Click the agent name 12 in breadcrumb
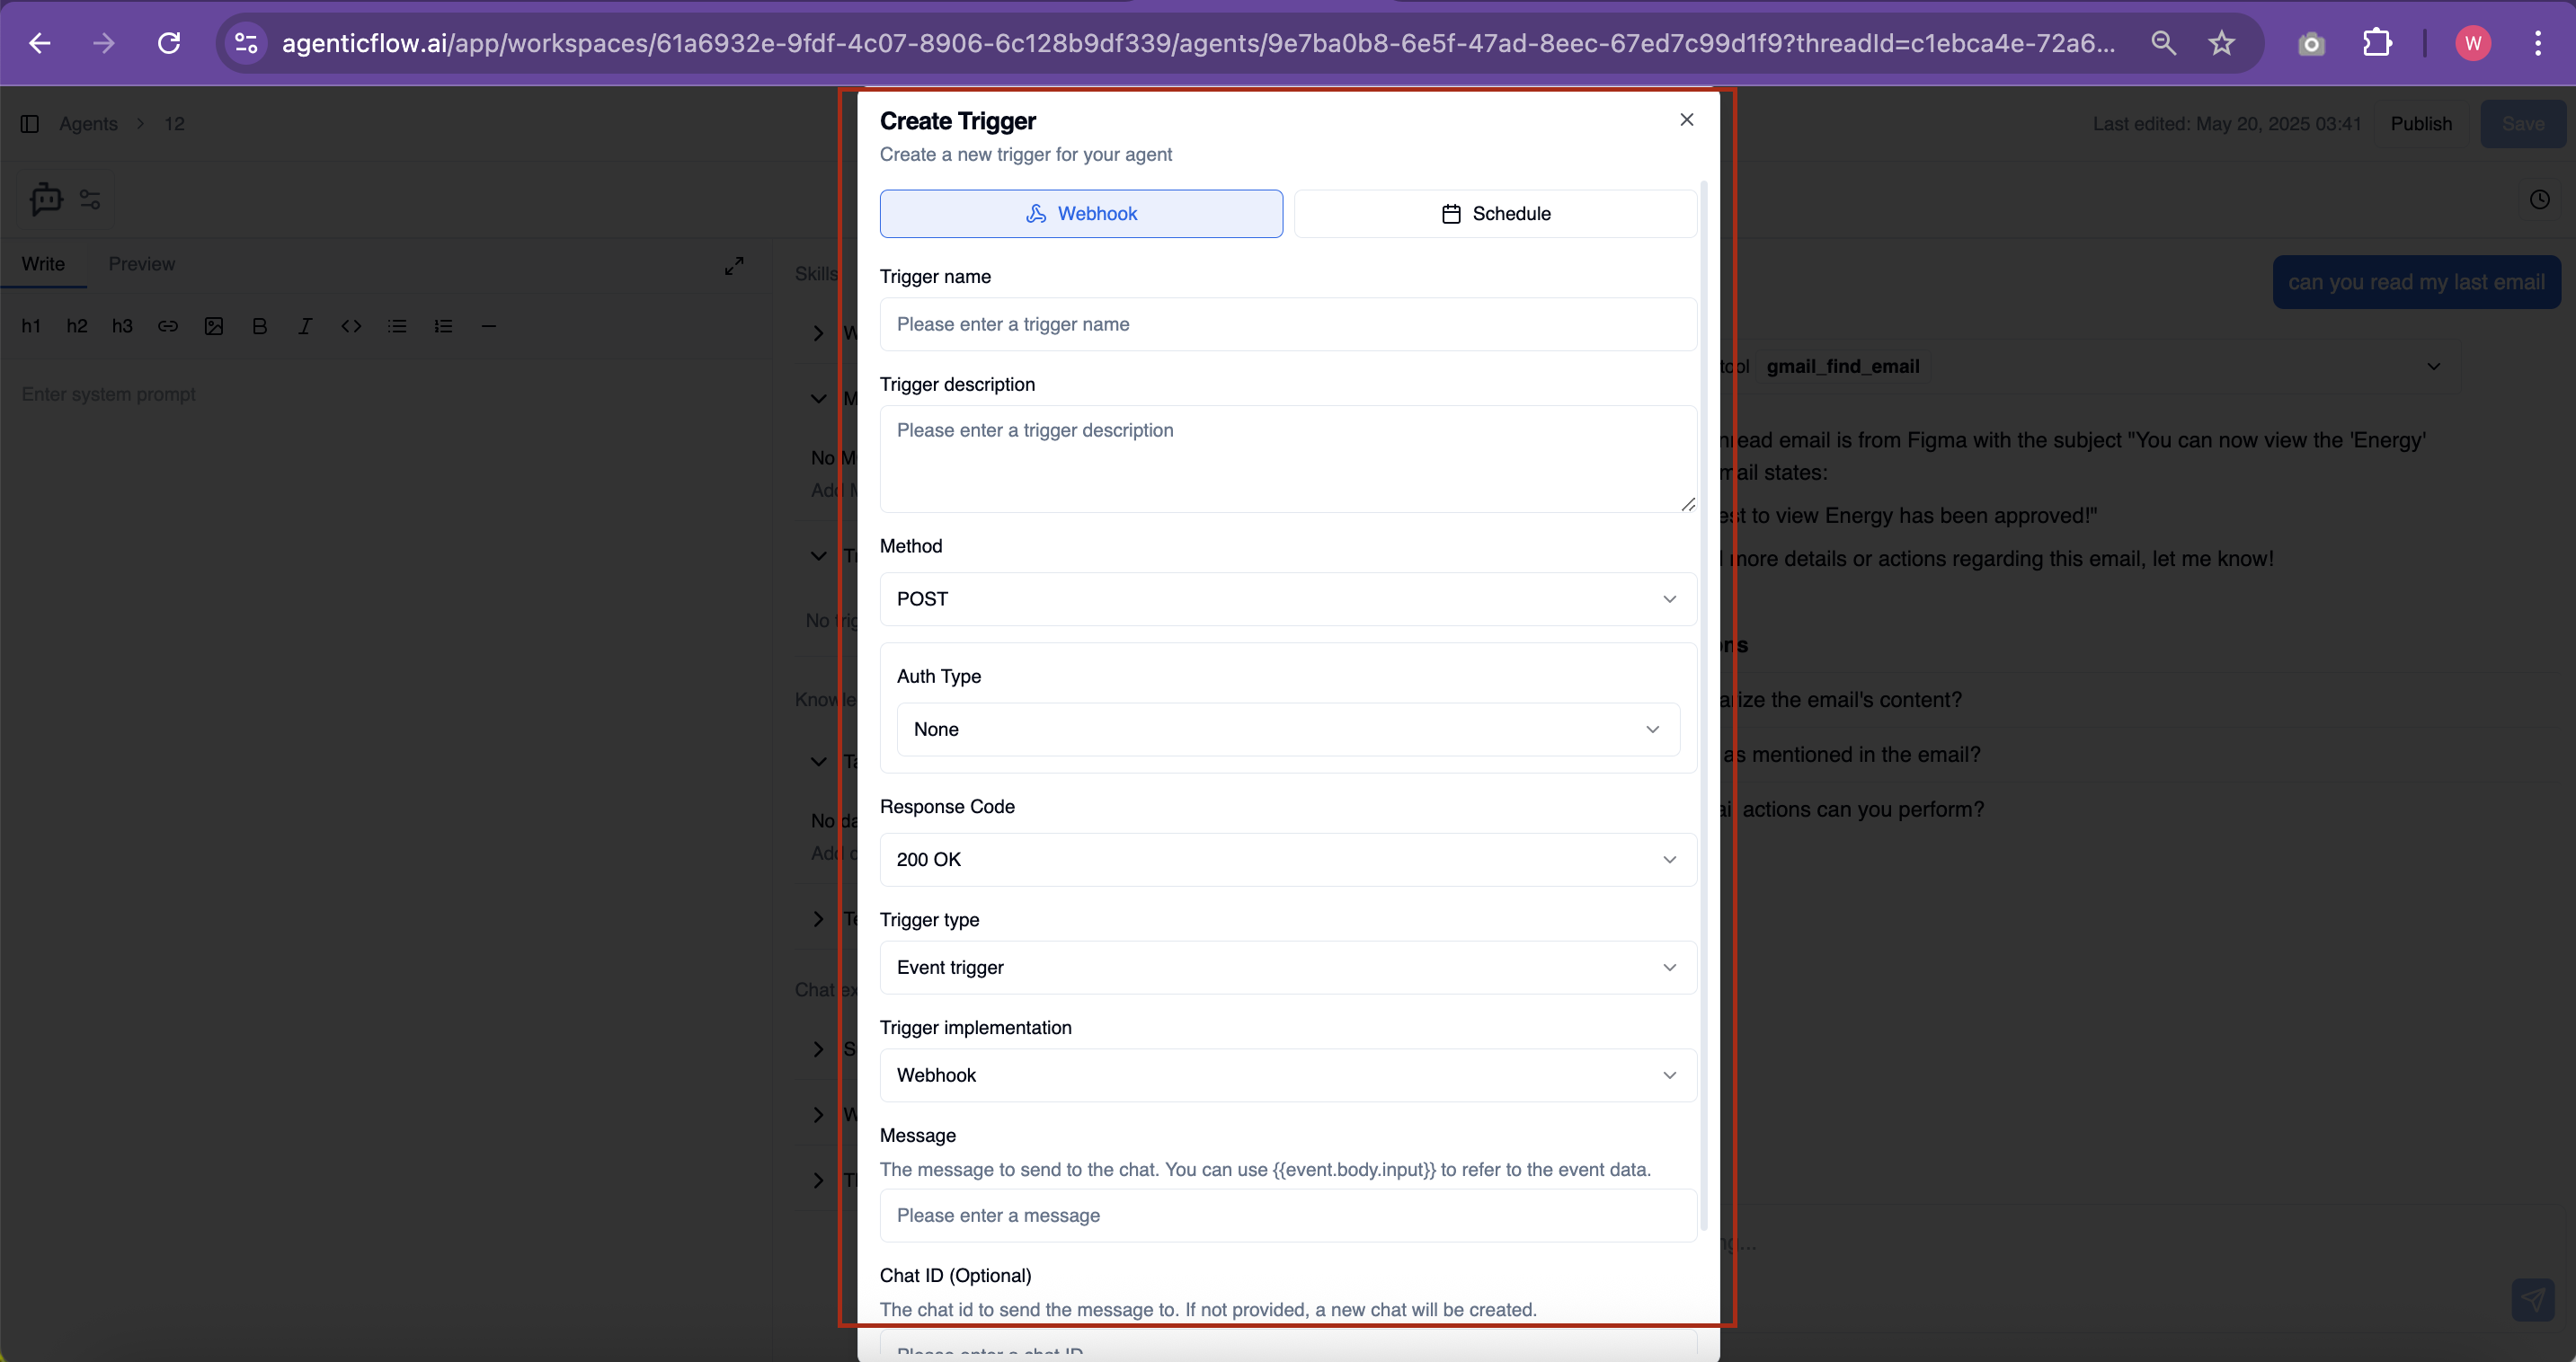Viewport: 2576px width, 1362px height. 174,124
